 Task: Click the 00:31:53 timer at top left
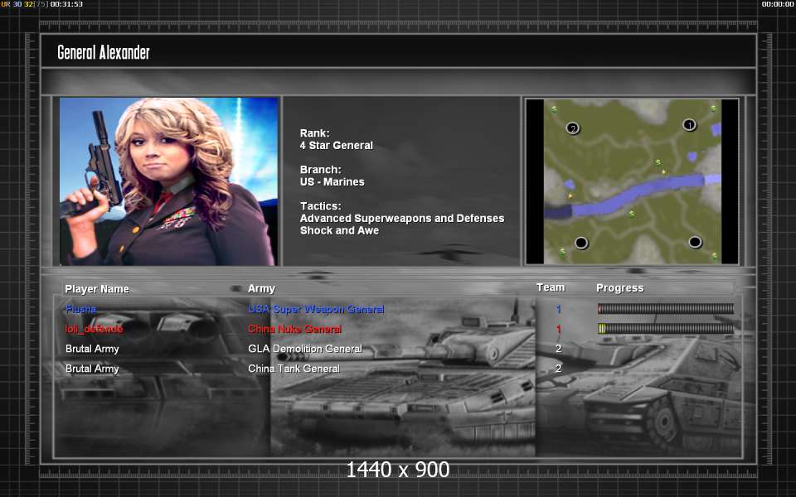tap(66, 4)
